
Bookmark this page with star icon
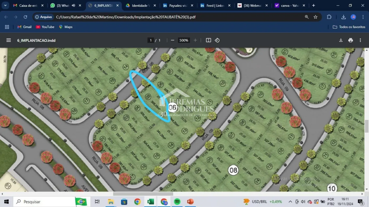315,17
